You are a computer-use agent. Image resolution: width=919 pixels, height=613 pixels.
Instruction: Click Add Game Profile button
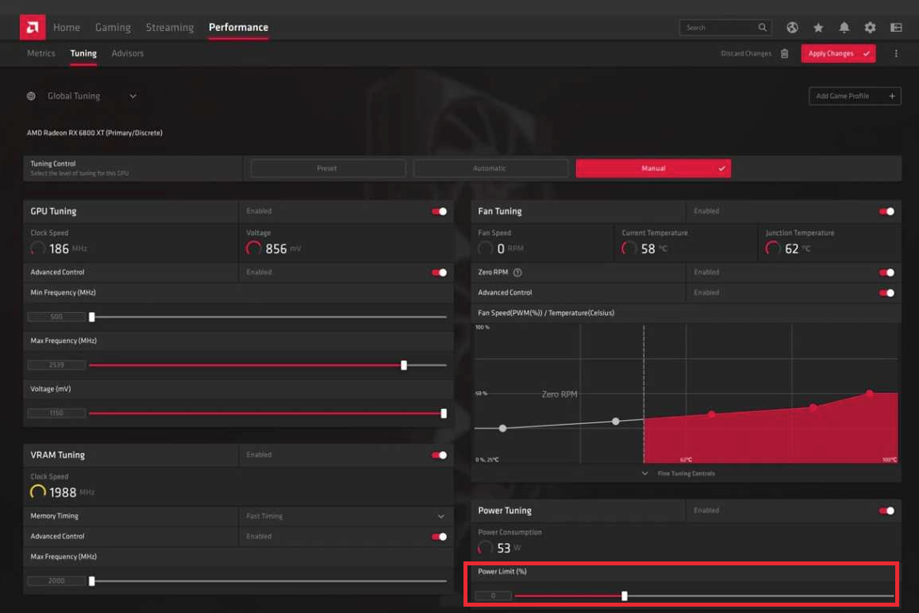click(x=855, y=95)
